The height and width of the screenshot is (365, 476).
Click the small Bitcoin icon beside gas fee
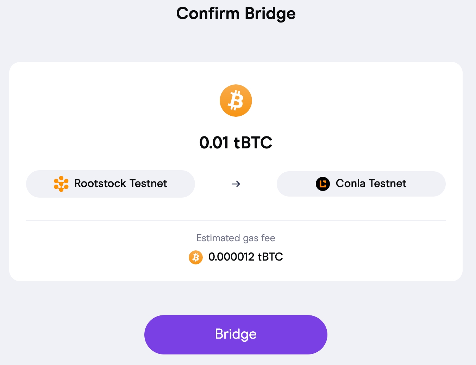tap(196, 257)
